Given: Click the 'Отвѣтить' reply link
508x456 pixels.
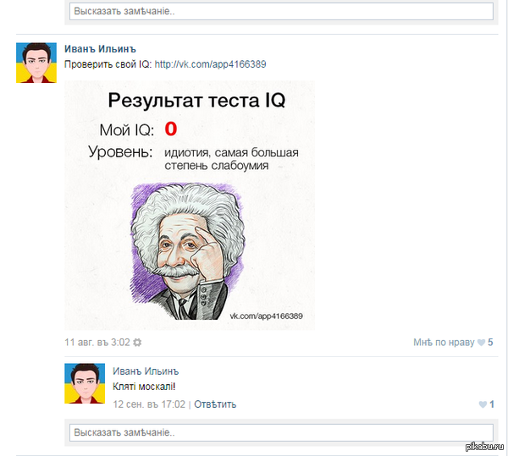Looking at the screenshot, I should tap(215, 404).
